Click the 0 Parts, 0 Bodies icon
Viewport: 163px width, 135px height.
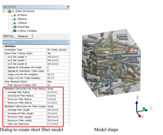(15, 31)
